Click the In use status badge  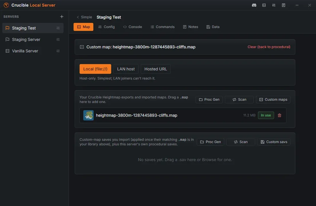(x=266, y=115)
